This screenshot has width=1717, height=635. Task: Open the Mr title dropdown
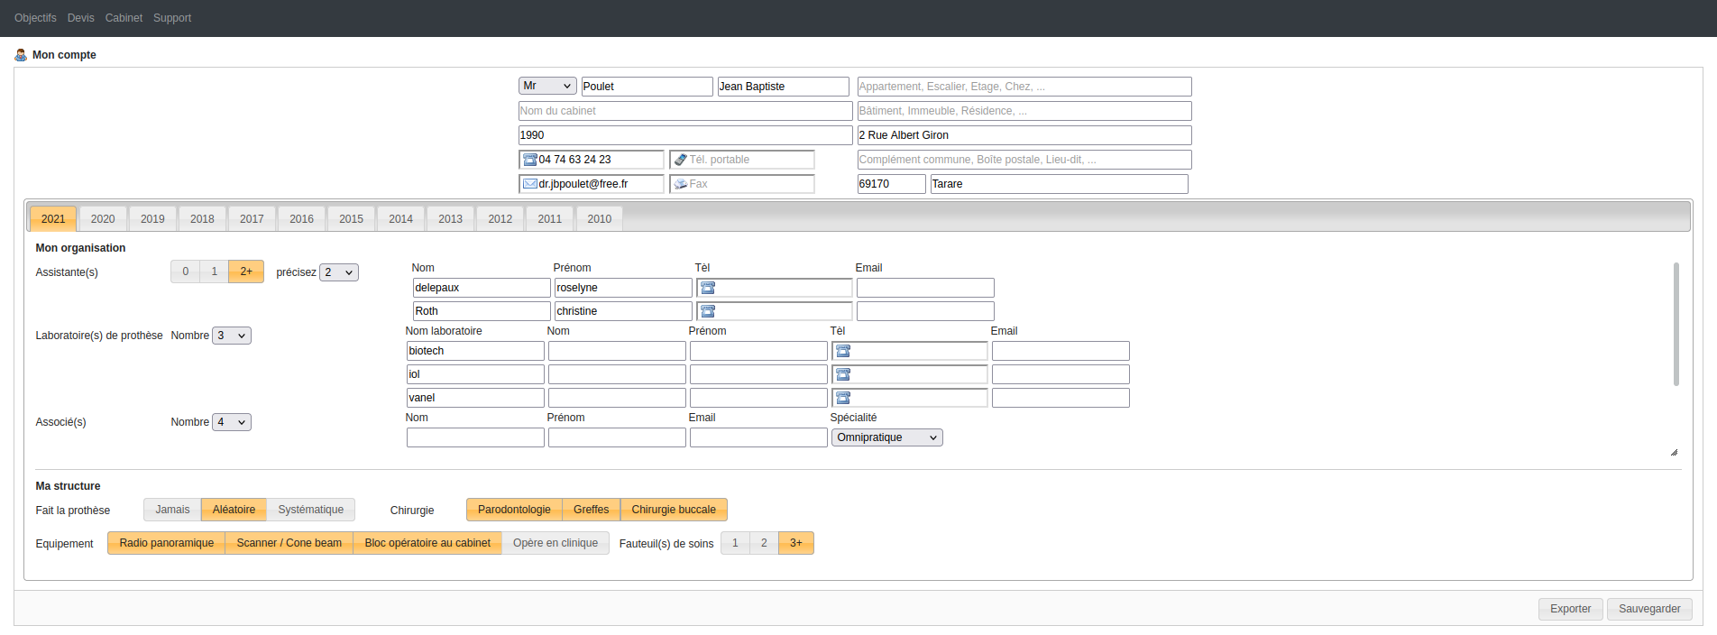[546, 86]
